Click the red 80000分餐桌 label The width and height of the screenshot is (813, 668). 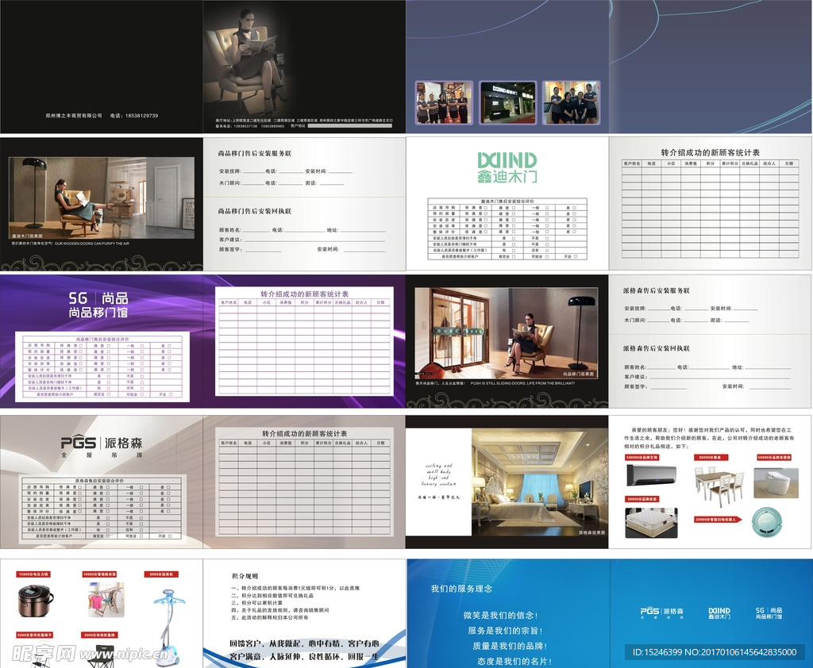[711, 458]
